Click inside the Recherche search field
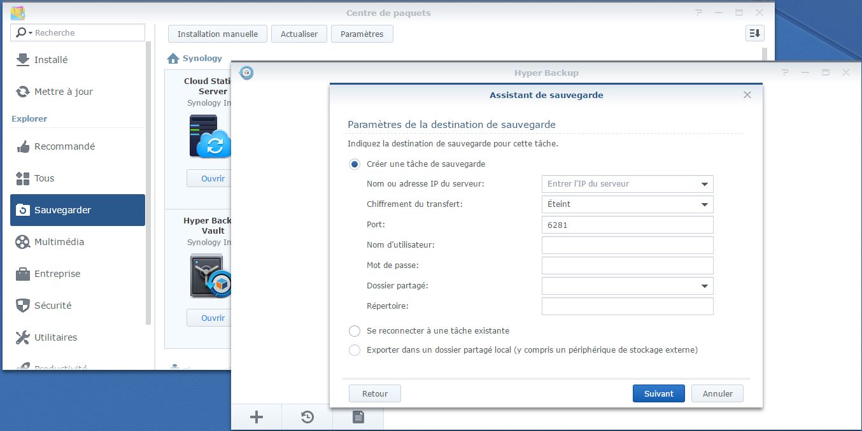Screen dimensions: 862x431 pyautogui.click(x=76, y=32)
